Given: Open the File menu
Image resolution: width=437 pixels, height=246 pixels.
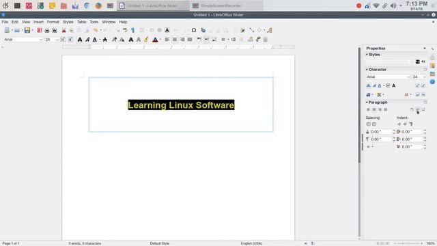Looking at the screenshot, I should tap(5, 22).
